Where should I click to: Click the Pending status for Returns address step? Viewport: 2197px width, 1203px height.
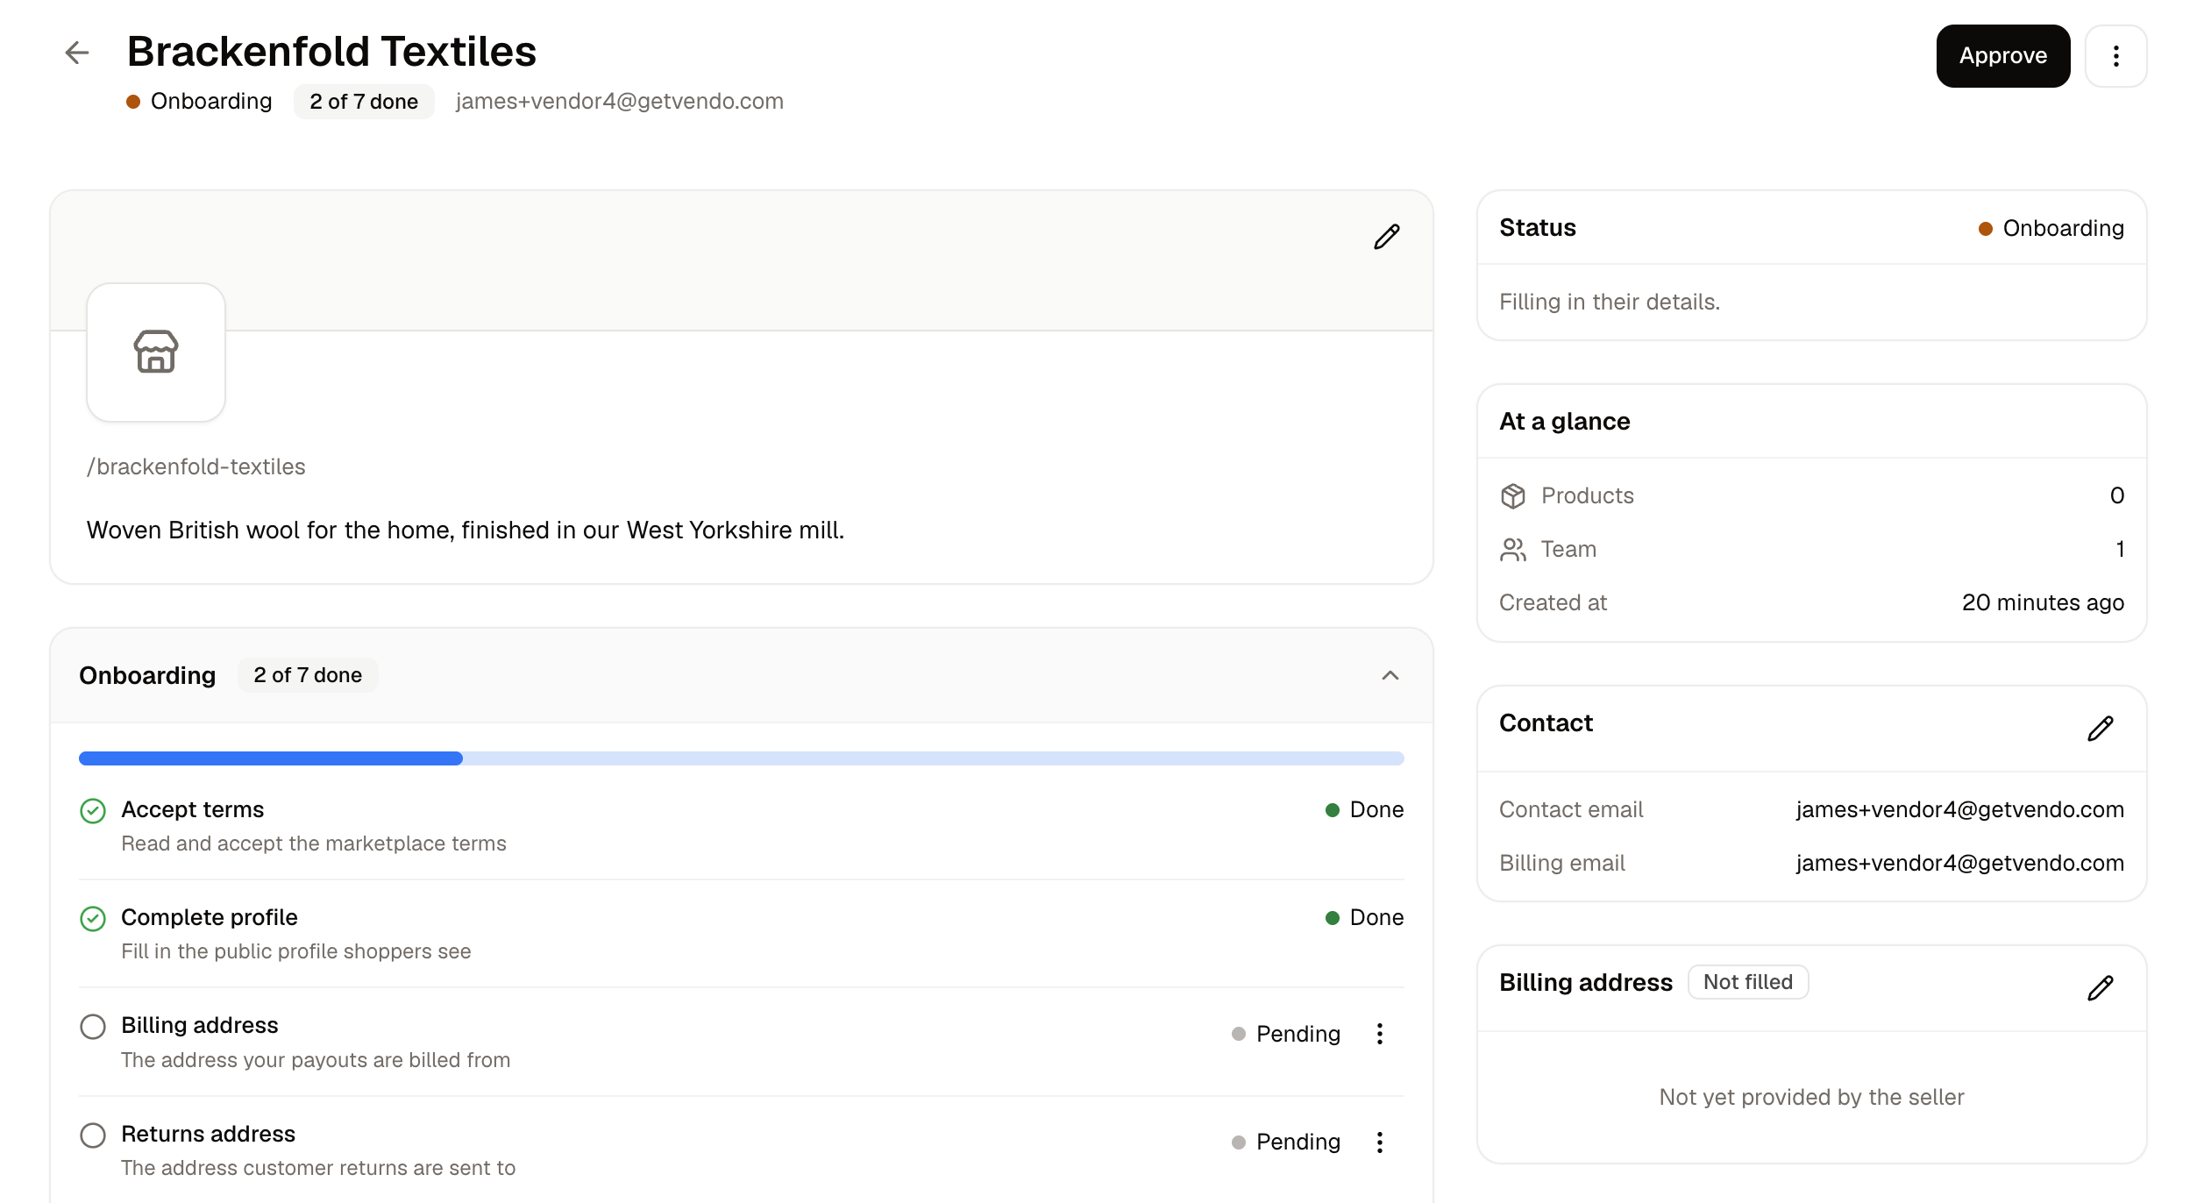coord(1285,1142)
